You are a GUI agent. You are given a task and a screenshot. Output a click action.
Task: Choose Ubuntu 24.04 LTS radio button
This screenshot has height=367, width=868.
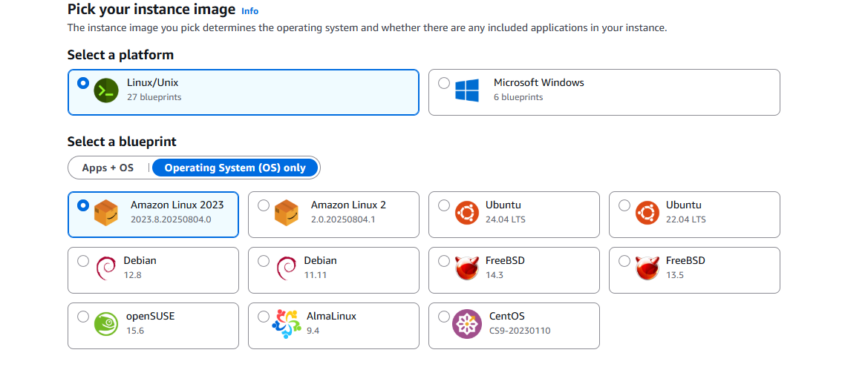point(444,205)
